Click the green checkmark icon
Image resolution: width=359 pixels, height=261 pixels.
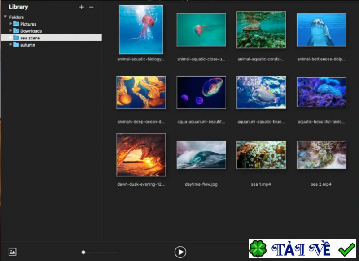coord(346,249)
